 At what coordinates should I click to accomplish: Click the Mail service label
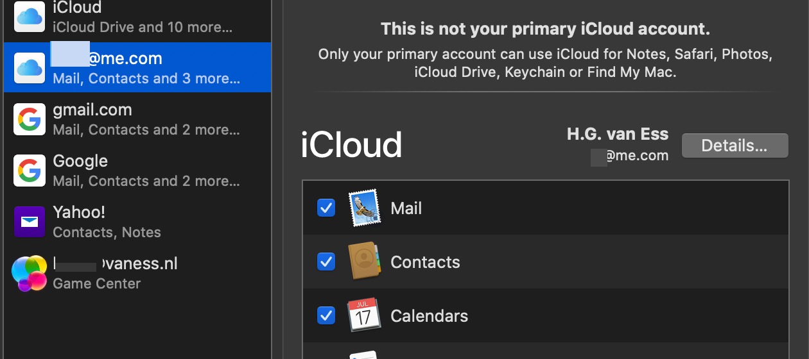406,208
